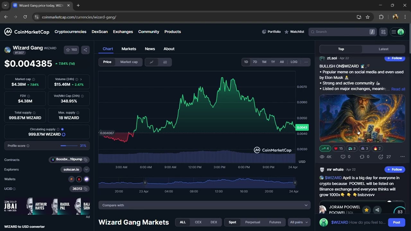React with bullish arrow on zt.sol post
This screenshot has height=231, width=411.
click(325, 148)
